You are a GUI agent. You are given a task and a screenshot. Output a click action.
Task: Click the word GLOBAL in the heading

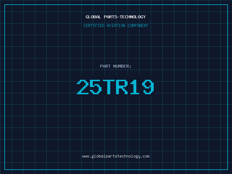click(x=93, y=17)
